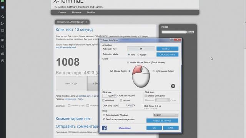
Task: Open the test-10-seconds.html link
Action: (x=66, y=47)
